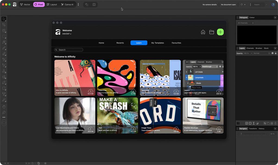Image resolution: width=278 pixels, height=165 pixels.
Task: Click the Layers panel gear settings icon
Action: (x=273, y=53)
